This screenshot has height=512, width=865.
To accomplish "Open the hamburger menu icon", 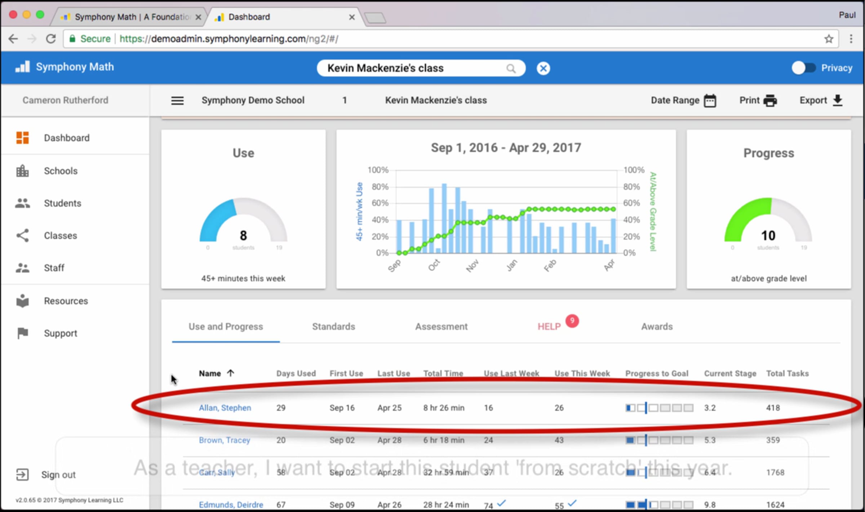I will (177, 101).
